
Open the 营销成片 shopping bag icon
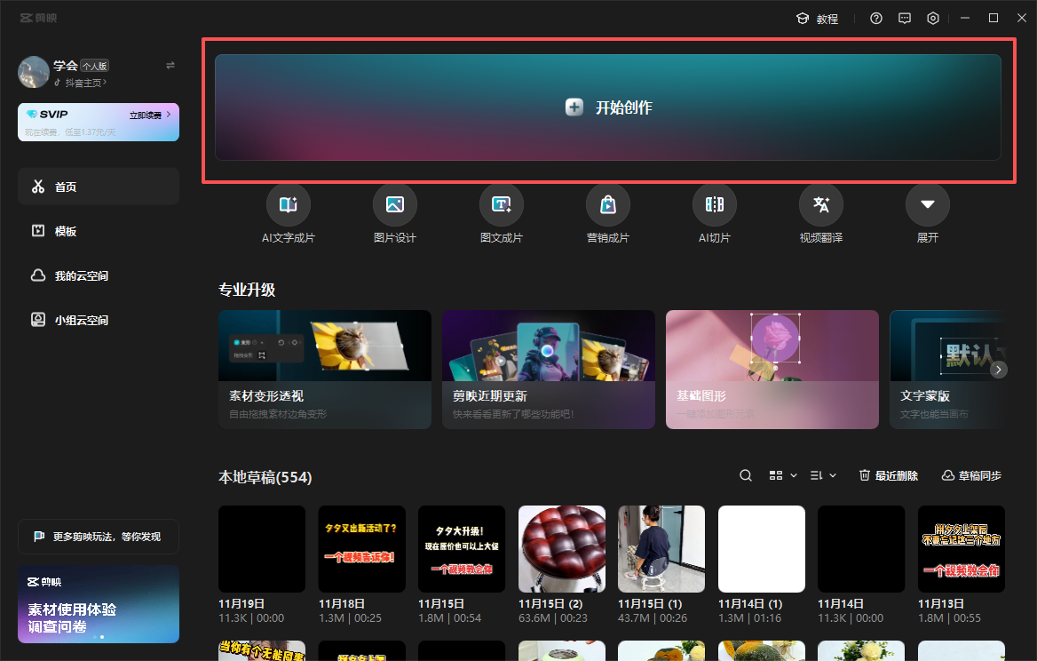click(608, 205)
